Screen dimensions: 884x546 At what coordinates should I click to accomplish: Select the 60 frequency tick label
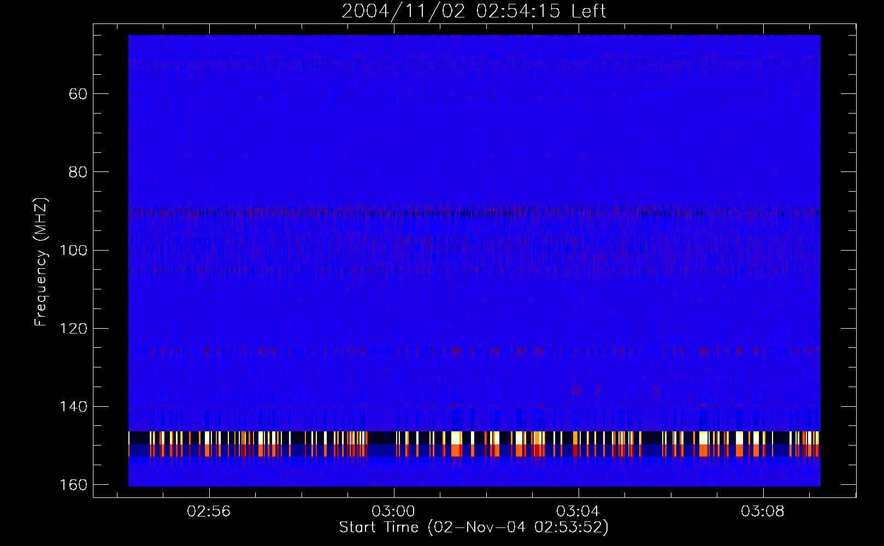[78, 94]
